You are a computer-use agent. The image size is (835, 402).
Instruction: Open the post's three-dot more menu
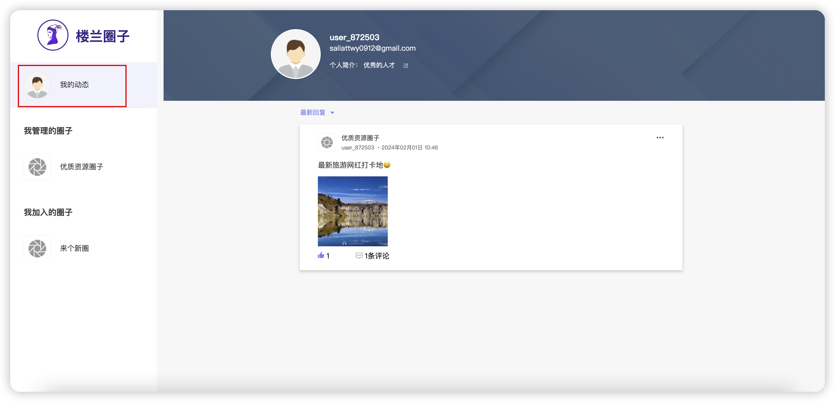point(660,138)
